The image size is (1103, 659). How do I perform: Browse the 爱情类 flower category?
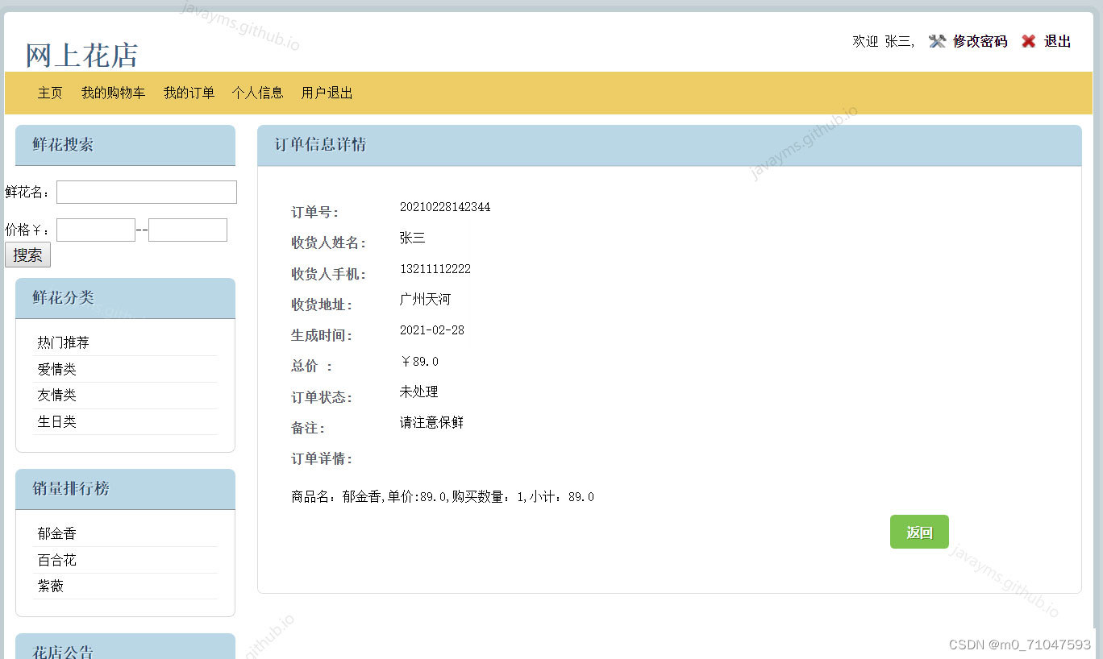(56, 368)
